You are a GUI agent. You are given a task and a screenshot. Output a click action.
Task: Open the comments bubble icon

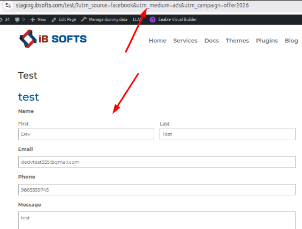(x=17, y=20)
